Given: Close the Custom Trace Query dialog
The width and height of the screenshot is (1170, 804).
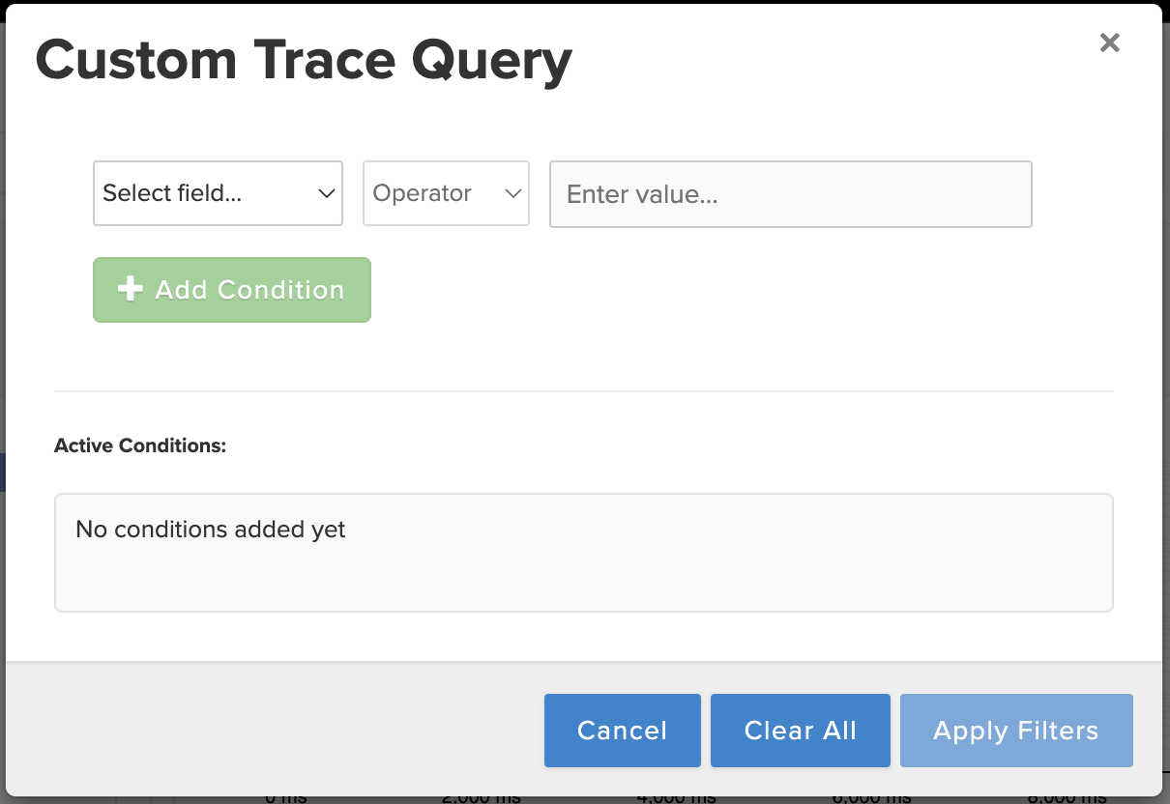Looking at the screenshot, I should (1109, 43).
